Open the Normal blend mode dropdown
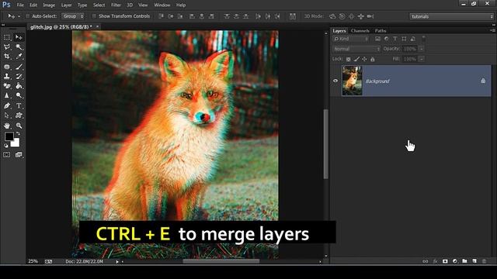Image resolution: width=497 pixels, height=279 pixels. click(356, 49)
